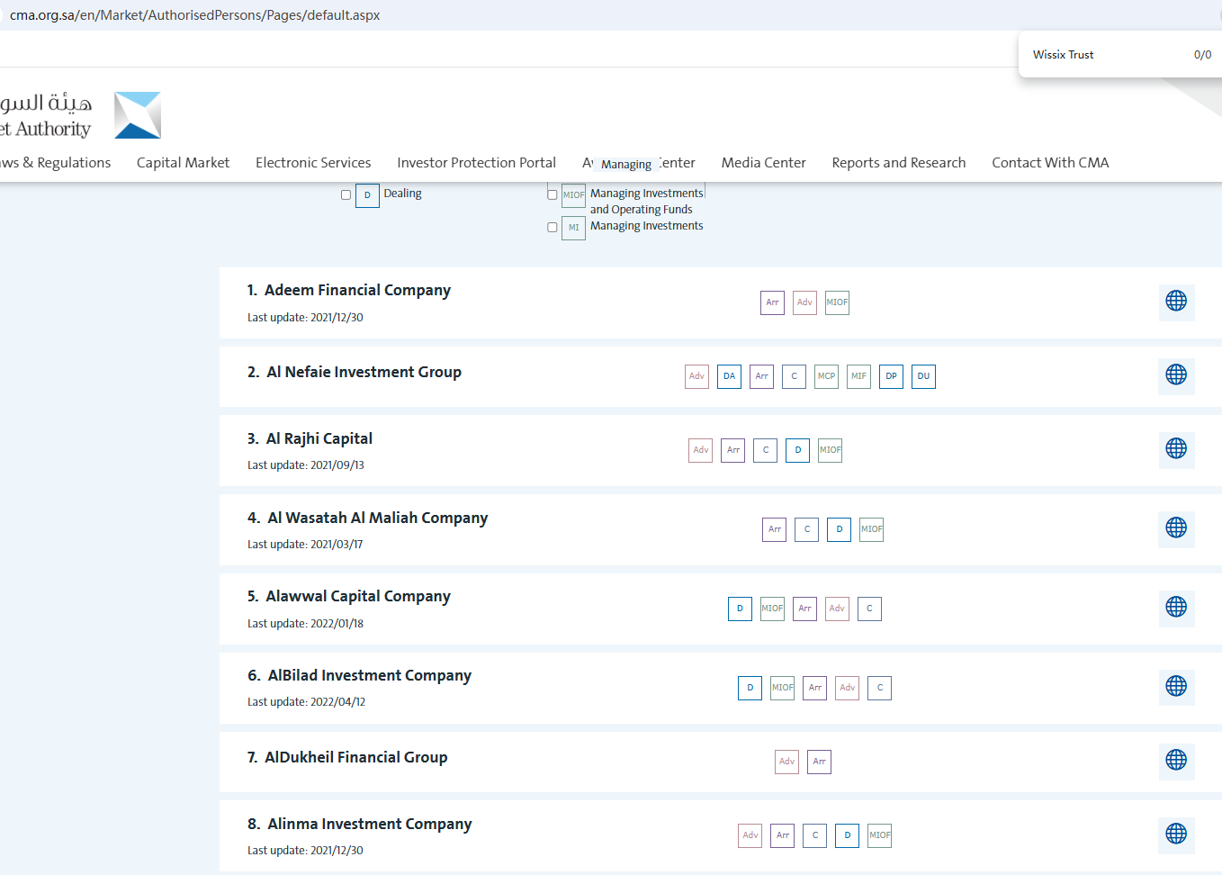Viewport: 1222px width, 875px height.
Task: Click the DU badge for Al Nefaie Investment Group
Action: click(923, 376)
